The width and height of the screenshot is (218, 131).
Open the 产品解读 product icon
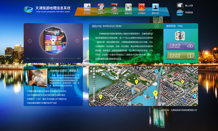(114, 7)
